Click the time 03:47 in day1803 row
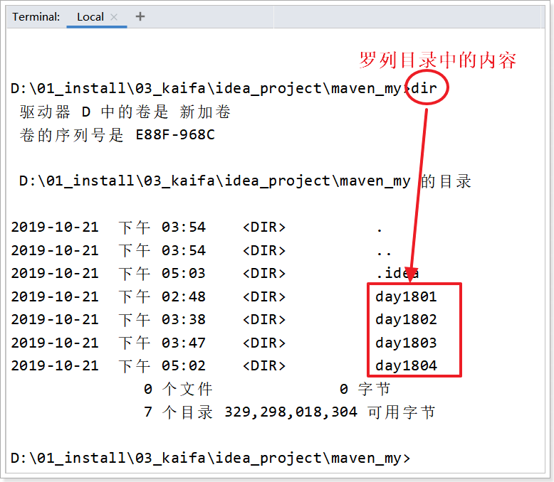The image size is (554, 482). pos(184,343)
